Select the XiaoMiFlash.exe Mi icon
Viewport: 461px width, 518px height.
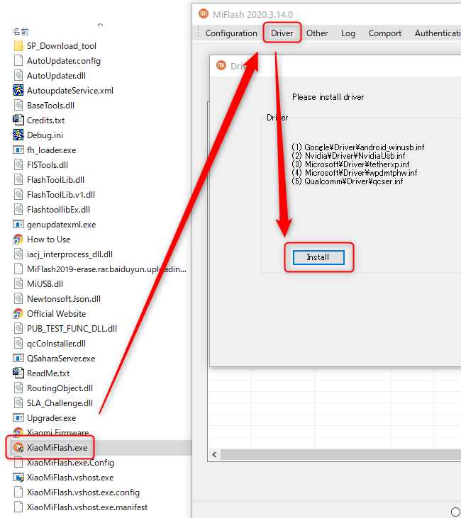[x=18, y=448]
